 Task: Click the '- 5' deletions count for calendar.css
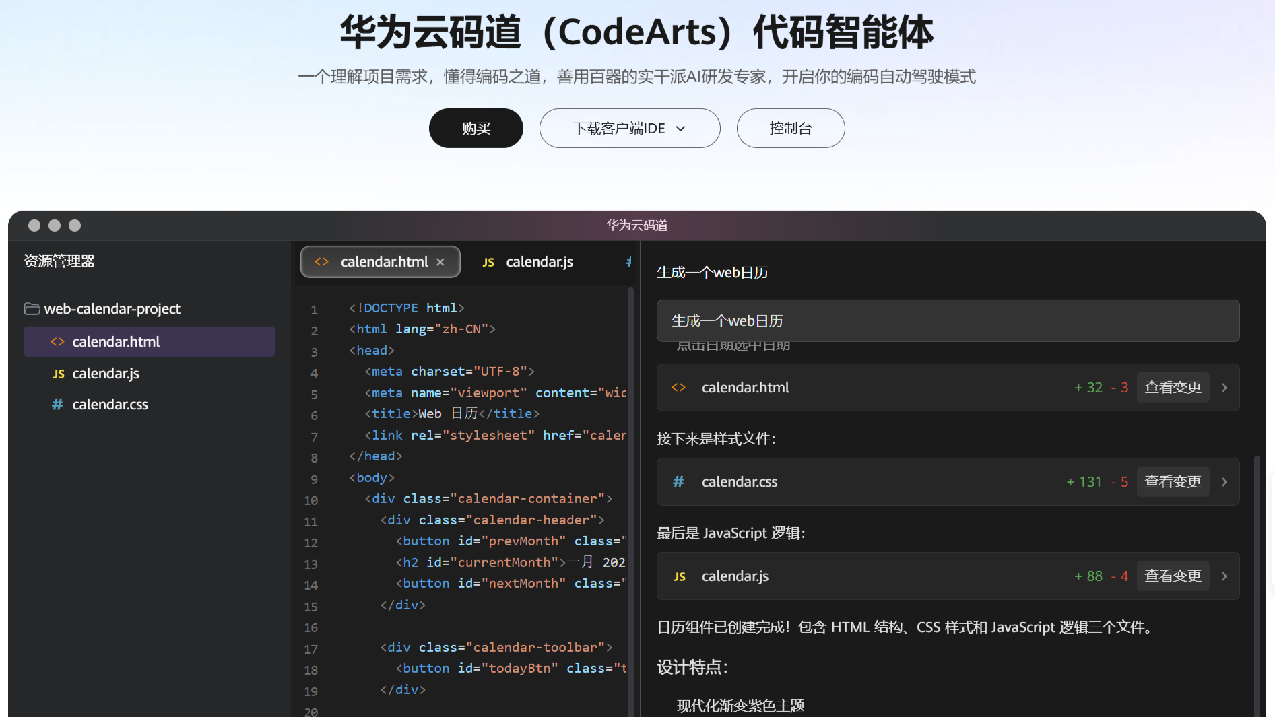1120,481
